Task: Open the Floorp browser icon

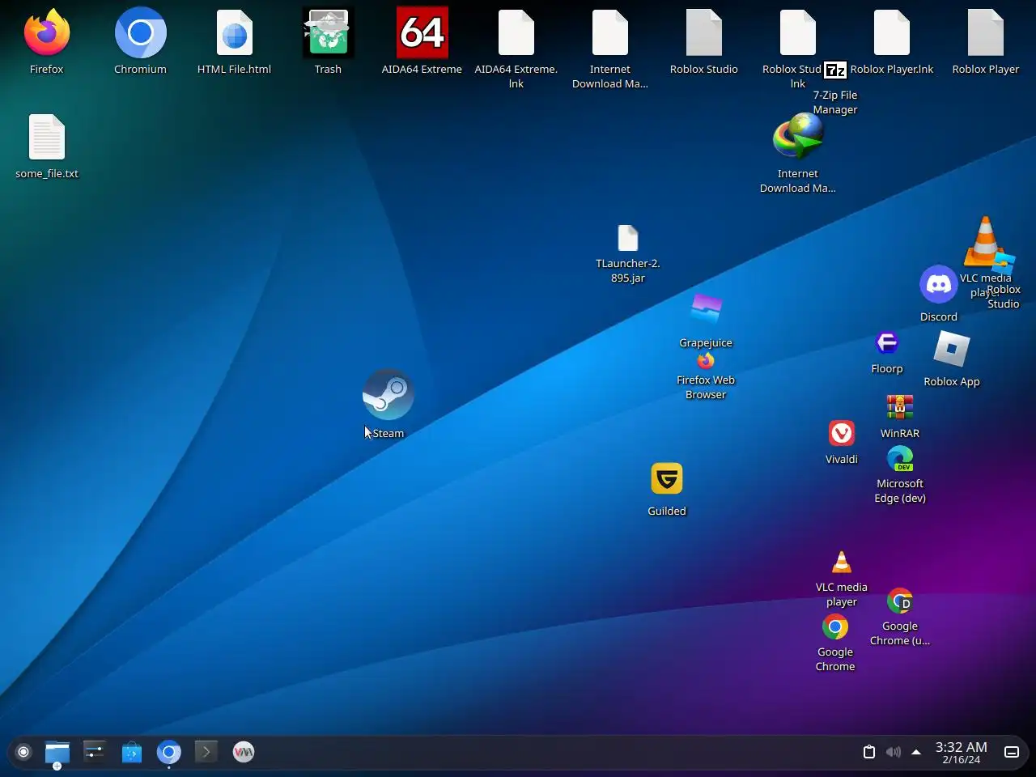Action: 887,342
